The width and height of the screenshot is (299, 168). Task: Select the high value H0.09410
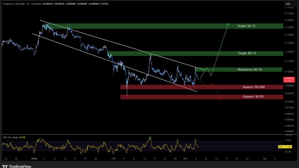click(59, 4)
